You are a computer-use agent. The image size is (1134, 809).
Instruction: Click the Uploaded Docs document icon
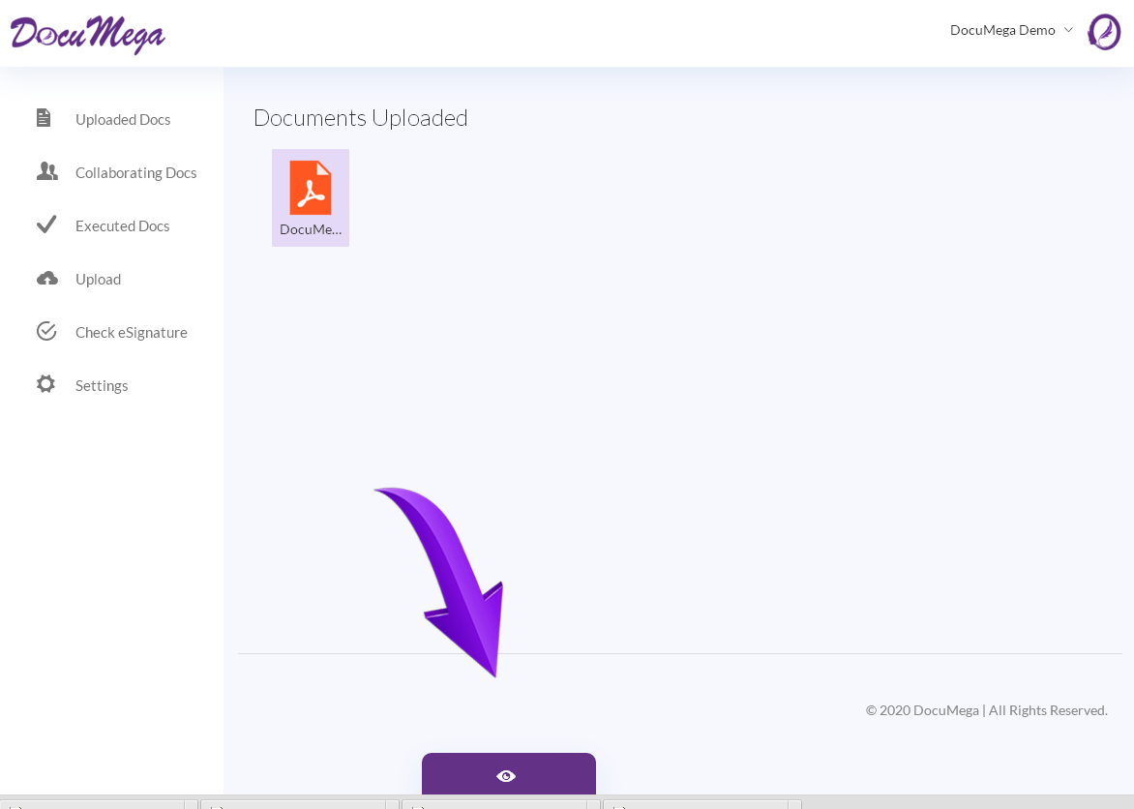[44, 118]
